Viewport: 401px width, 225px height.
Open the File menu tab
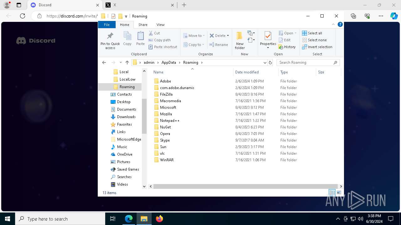point(107,25)
